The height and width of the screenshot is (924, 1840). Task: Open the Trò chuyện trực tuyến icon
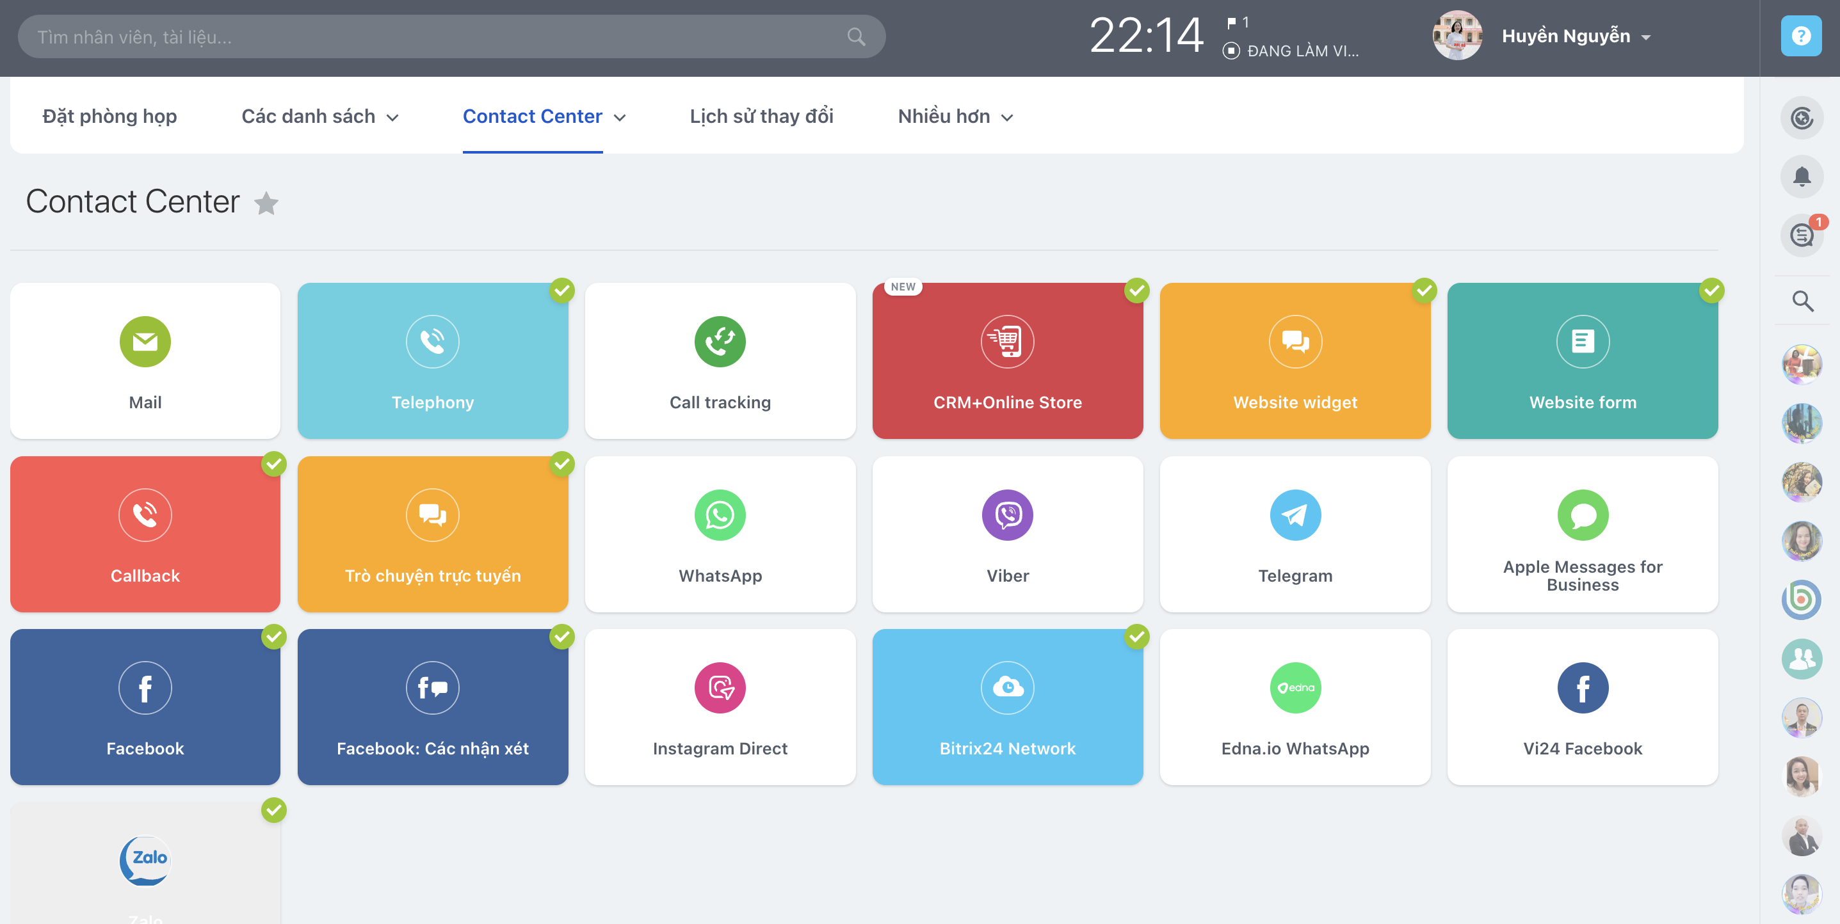tap(432, 515)
